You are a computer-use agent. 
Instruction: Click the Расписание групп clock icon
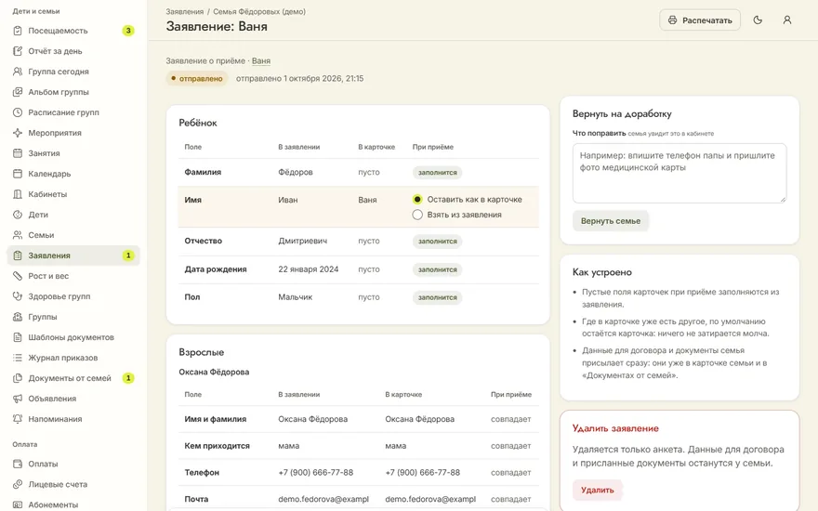pyautogui.click(x=18, y=112)
